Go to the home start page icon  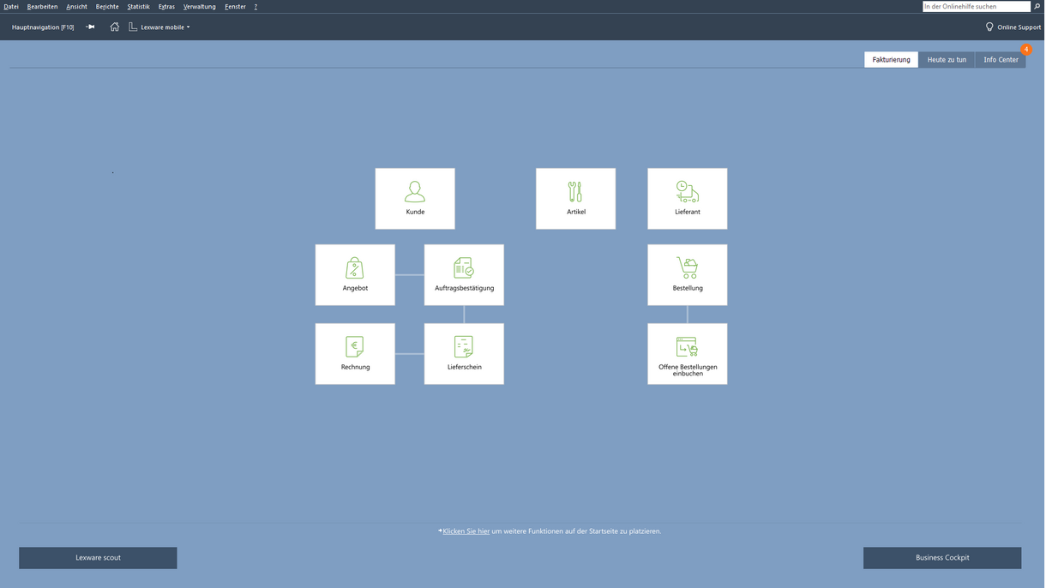(x=115, y=27)
